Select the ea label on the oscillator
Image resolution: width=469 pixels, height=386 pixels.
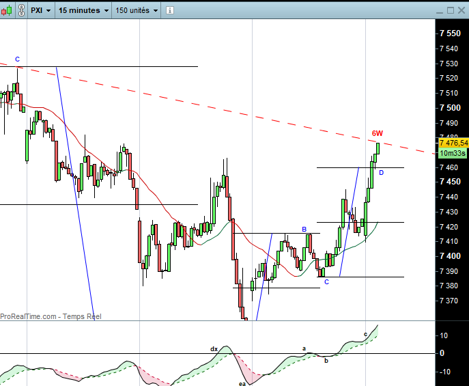coord(242,383)
